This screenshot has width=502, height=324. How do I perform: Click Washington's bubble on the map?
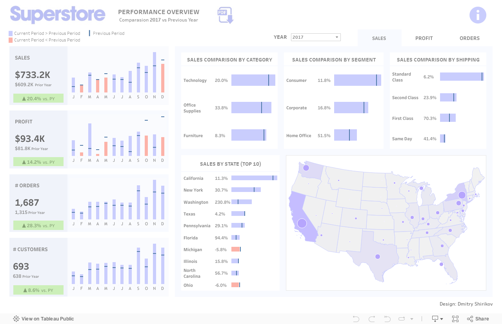pos(306,168)
